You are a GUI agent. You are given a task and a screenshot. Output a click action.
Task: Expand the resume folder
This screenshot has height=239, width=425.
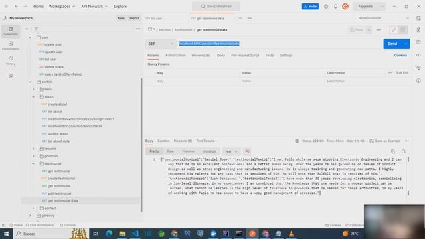[x=33, y=149]
